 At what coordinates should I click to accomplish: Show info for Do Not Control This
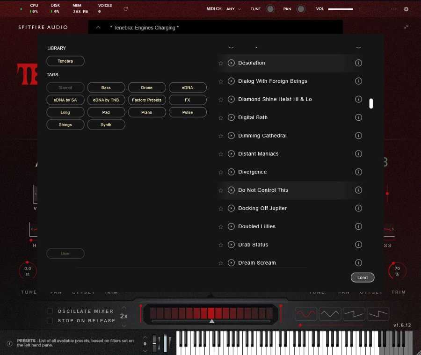358,190
